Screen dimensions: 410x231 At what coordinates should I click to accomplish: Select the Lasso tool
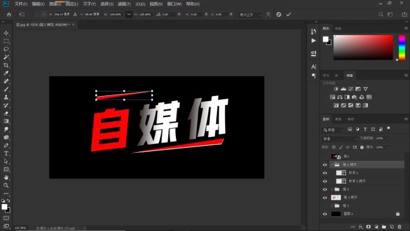(6, 49)
